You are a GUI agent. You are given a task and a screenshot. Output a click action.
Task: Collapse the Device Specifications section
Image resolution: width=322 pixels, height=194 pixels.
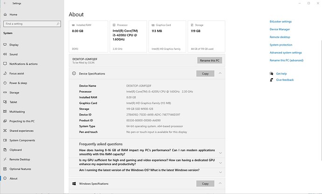point(220,74)
